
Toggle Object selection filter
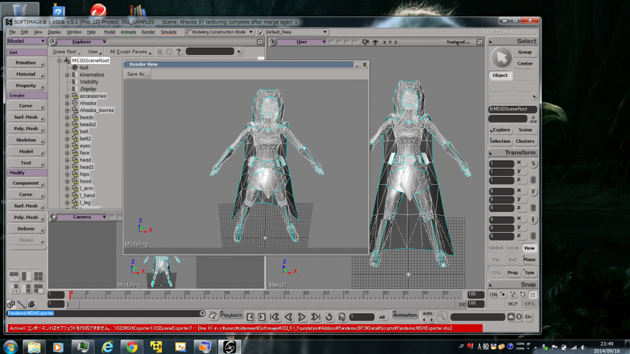click(500, 75)
